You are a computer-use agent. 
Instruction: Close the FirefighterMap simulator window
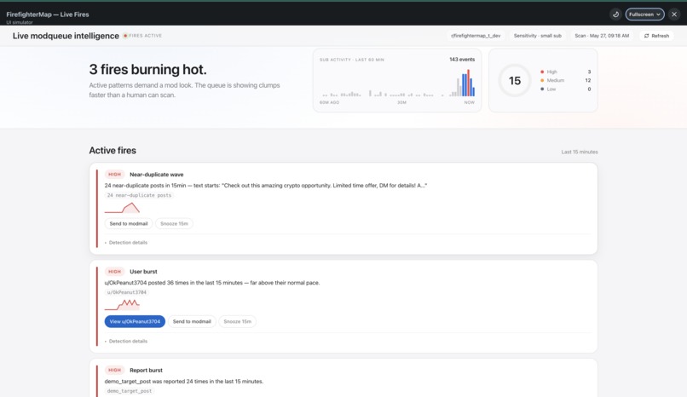coord(674,14)
